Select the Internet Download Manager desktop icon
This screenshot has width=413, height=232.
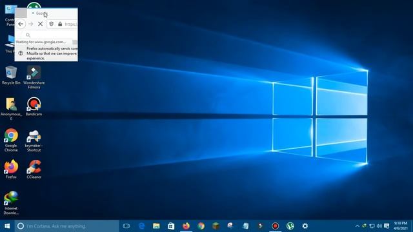[x=11, y=203]
